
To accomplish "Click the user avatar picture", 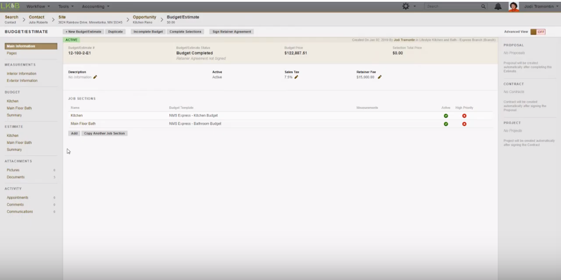I will tap(513, 6).
